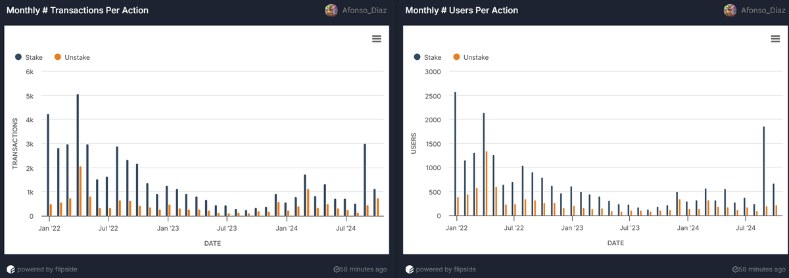Click the tall orange Unstake bar near 2k transactions
Viewport: 789px width, 278px height.
(x=80, y=191)
